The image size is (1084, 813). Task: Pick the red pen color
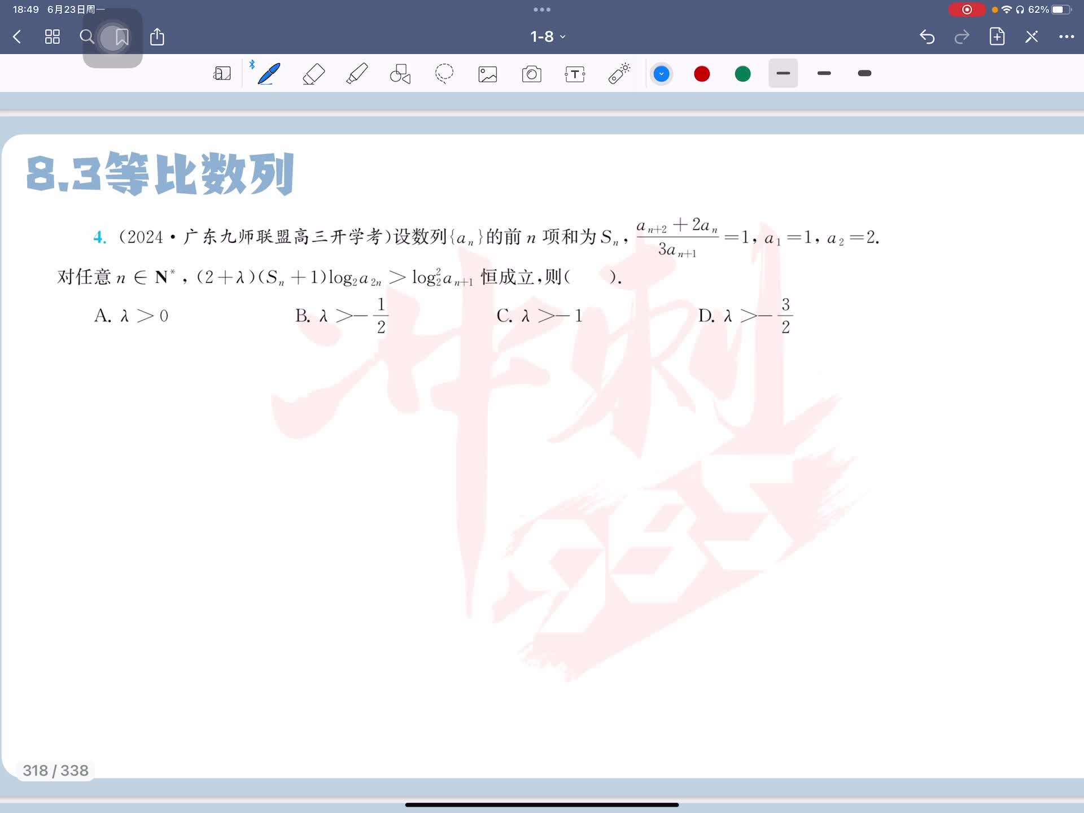702,74
